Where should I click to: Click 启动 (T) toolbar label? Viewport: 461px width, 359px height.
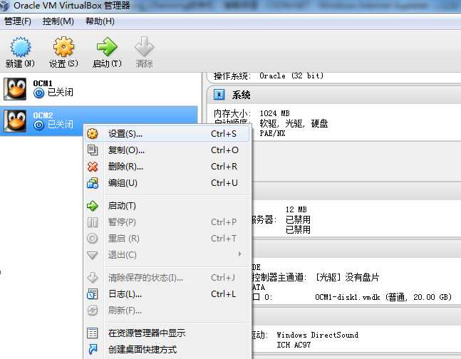tap(107, 63)
